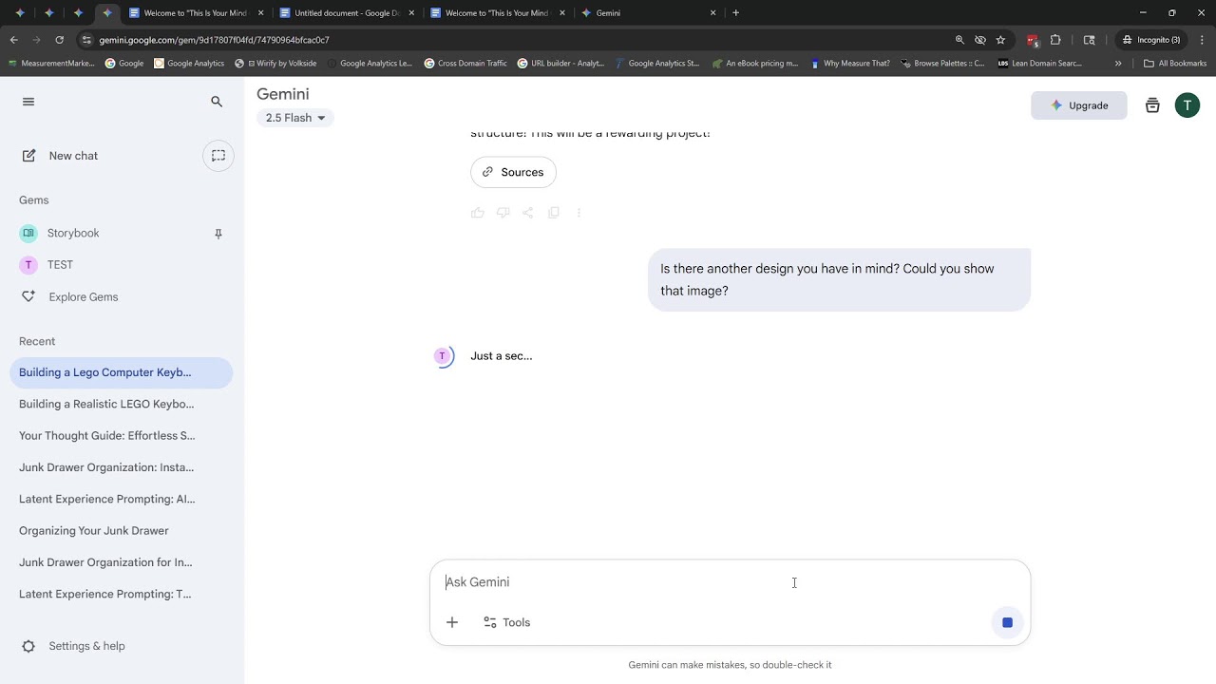The height and width of the screenshot is (684, 1216).
Task: Open the Wirify by Volkside bookmark
Action: tap(275, 64)
